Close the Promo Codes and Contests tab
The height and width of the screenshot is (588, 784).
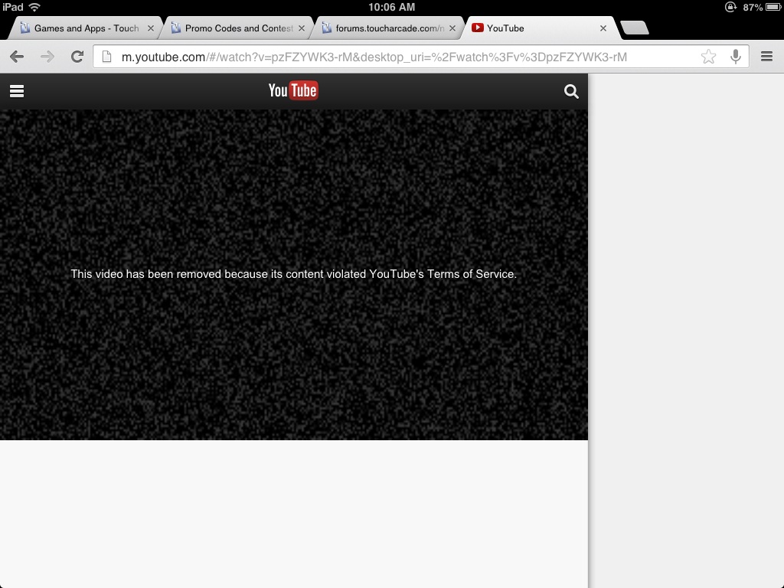302,28
